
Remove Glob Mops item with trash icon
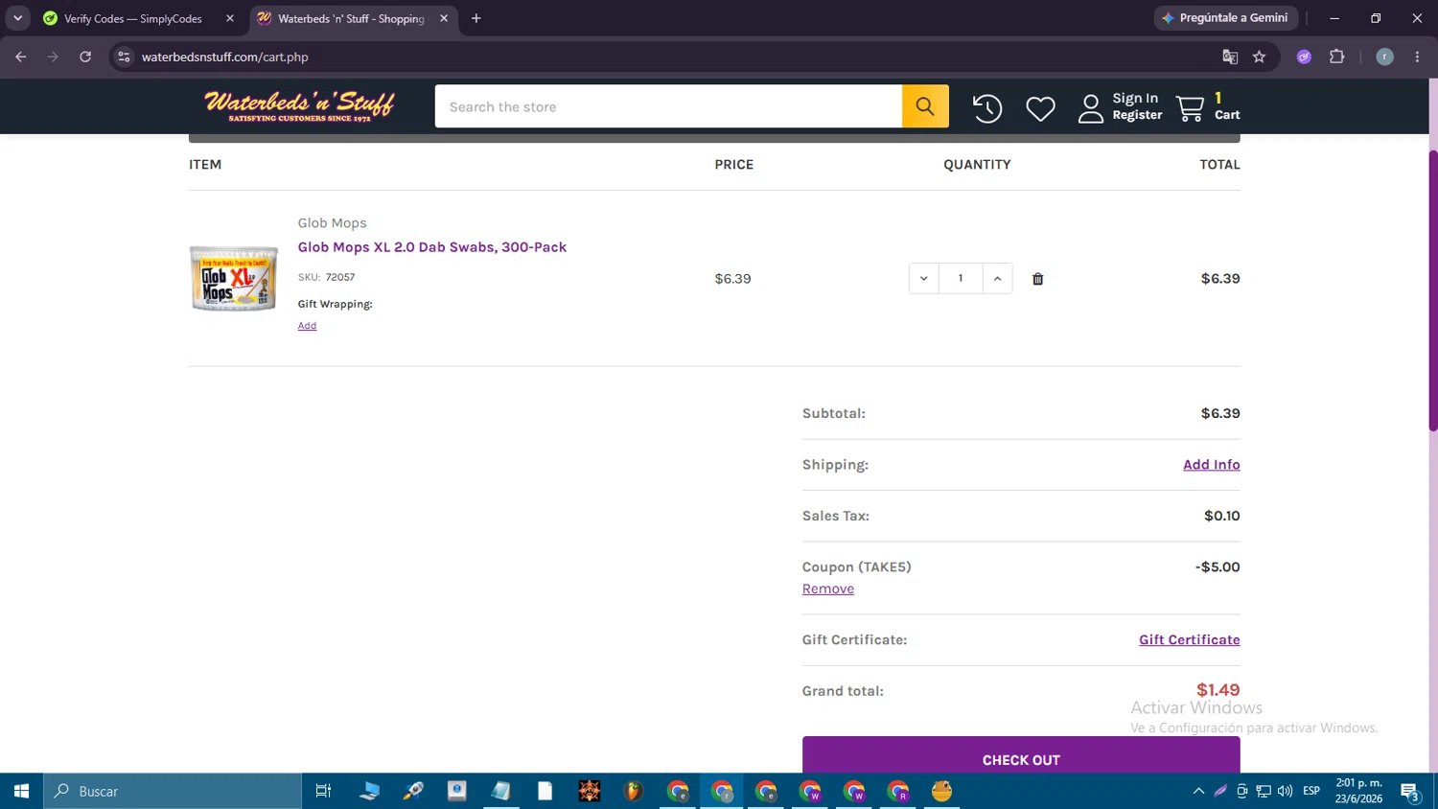(1037, 279)
